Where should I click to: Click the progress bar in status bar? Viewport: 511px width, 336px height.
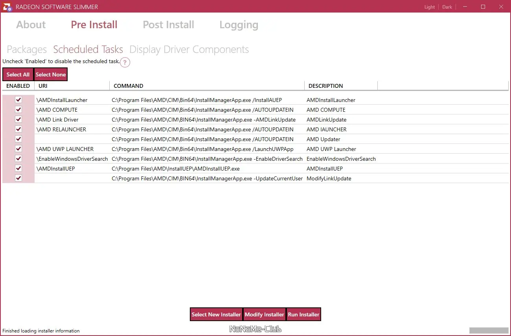[489, 331]
